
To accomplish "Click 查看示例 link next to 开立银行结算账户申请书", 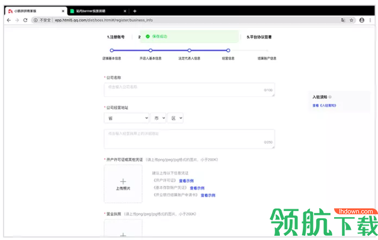I will click(208, 195).
